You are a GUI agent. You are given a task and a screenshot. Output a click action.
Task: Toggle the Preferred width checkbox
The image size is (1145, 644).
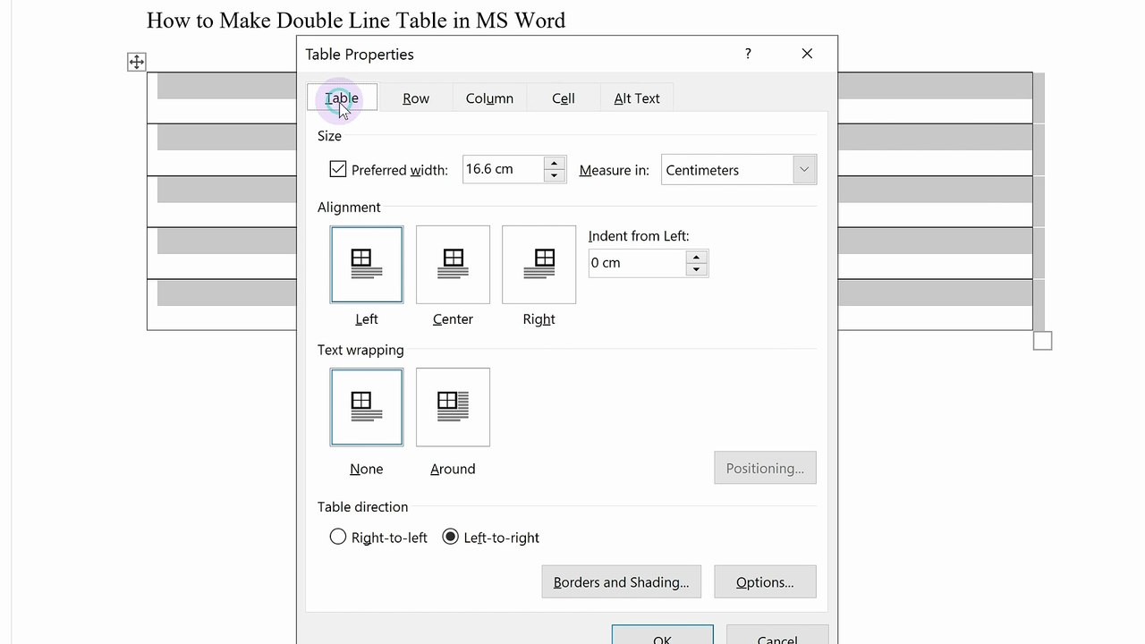pyautogui.click(x=338, y=169)
